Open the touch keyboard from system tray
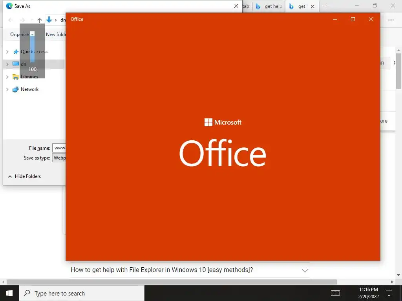The image size is (402, 301). click(335, 293)
